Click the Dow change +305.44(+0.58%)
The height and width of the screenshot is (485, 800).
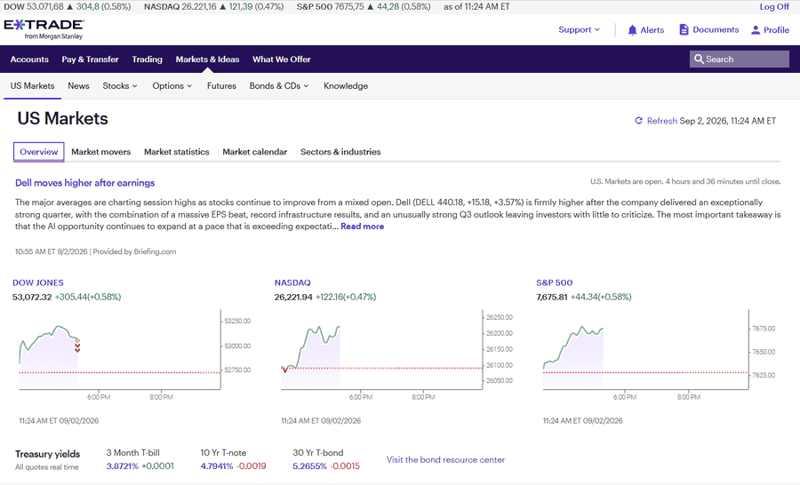pyautogui.click(x=88, y=297)
